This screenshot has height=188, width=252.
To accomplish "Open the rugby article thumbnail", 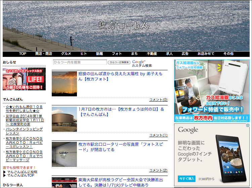I will (x=64, y=182).
